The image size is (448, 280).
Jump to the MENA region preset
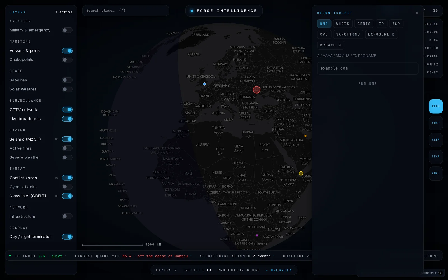433,40
